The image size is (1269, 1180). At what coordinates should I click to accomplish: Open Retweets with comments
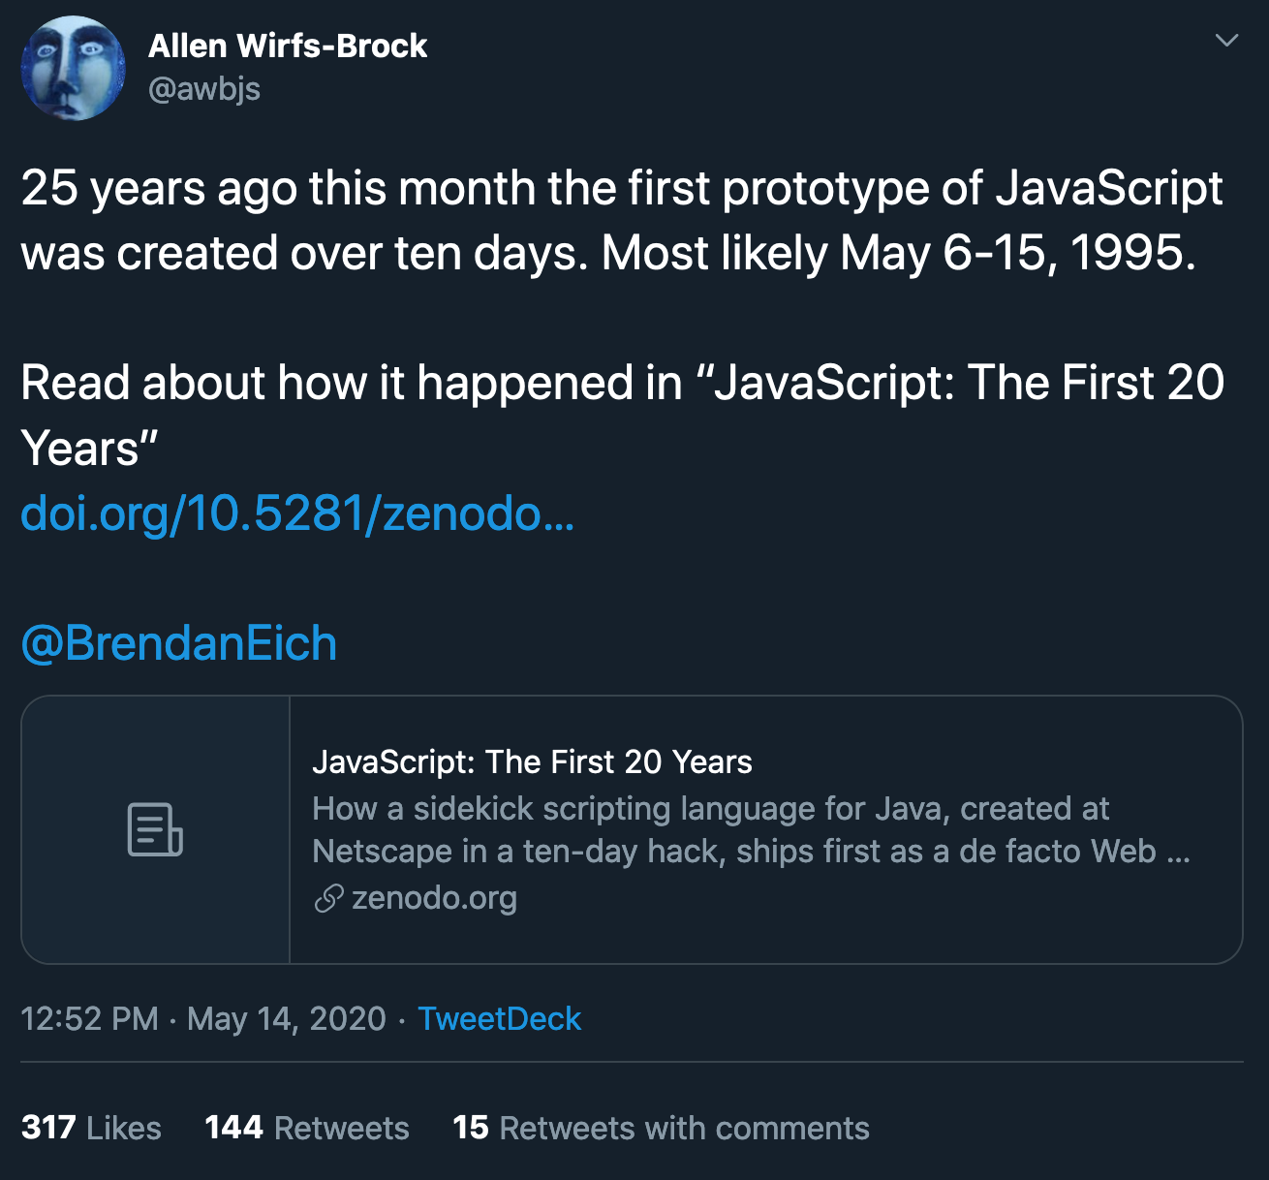pos(661,1128)
